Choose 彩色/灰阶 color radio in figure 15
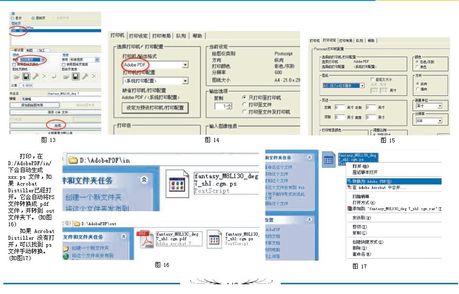The width and height of the screenshot is (459, 294). 417,62
